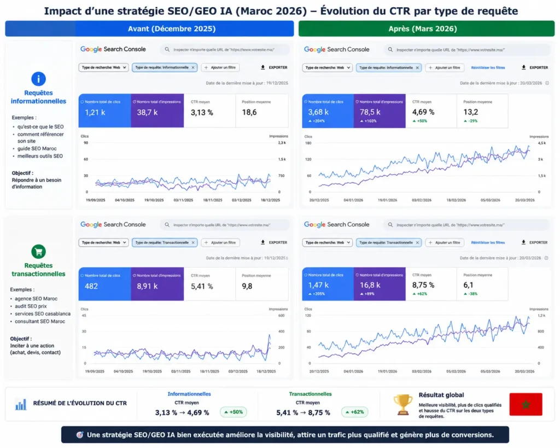Screen dimensions: 560x448
Task: Click the search icon in the Après informational panel
Action: 390,50
